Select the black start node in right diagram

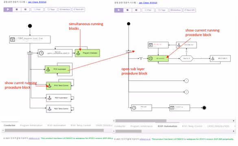click(x=129, y=24)
